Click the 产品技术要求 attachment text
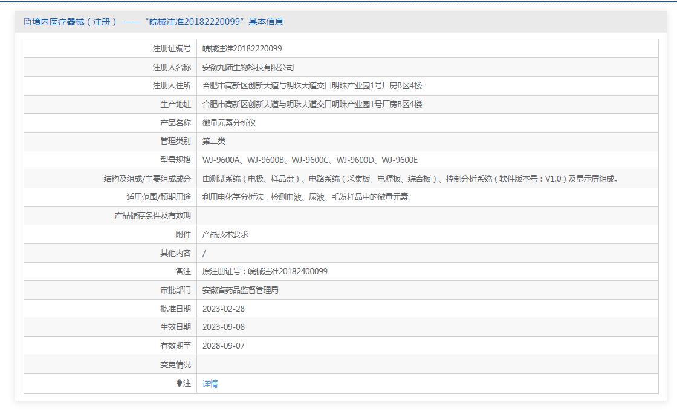Image resolution: width=677 pixels, height=417 pixels. coord(225,234)
